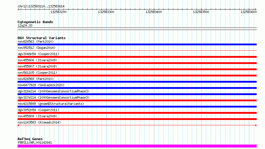This screenshot has height=149, width=265.
Task: Click the RefSeq Genes track heading
Action: [30, 139]
